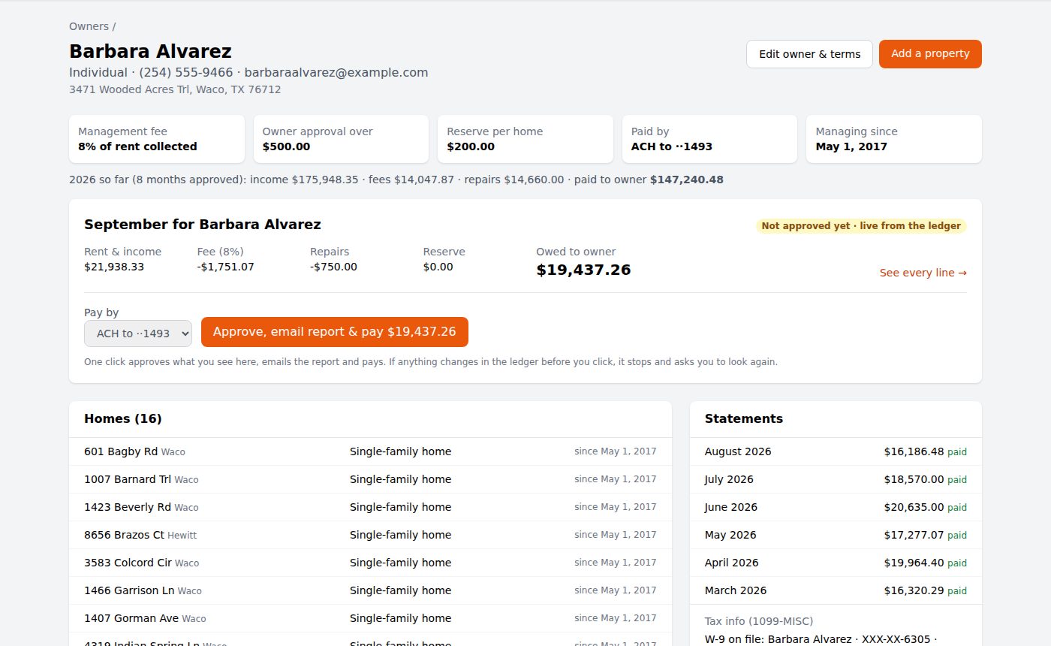1051x646 pixels.
Task: Open the July 2026 statement
Action: pos(836,479)
